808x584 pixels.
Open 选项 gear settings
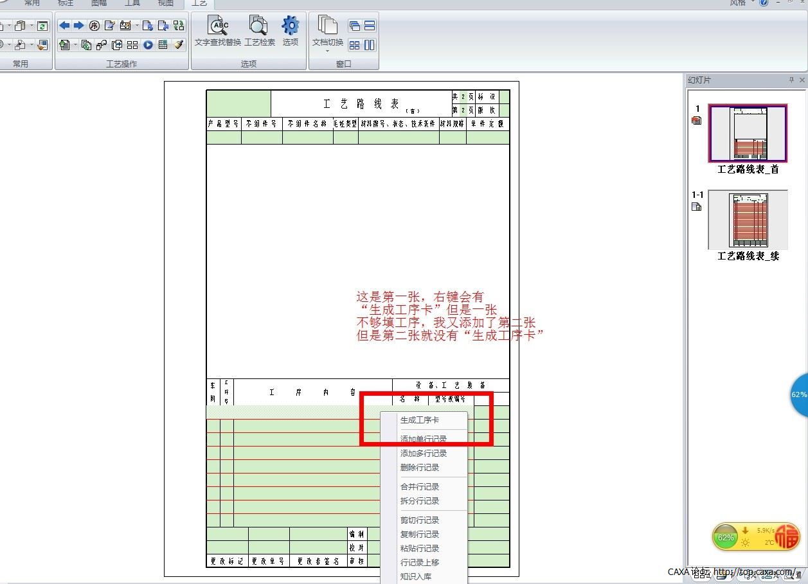(x=291, y=31)
